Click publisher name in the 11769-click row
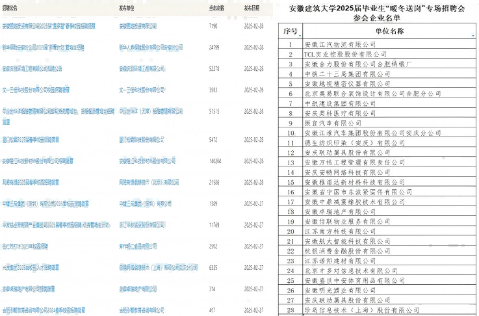Viewport: 479px width, 316px height. click(146, 225)
